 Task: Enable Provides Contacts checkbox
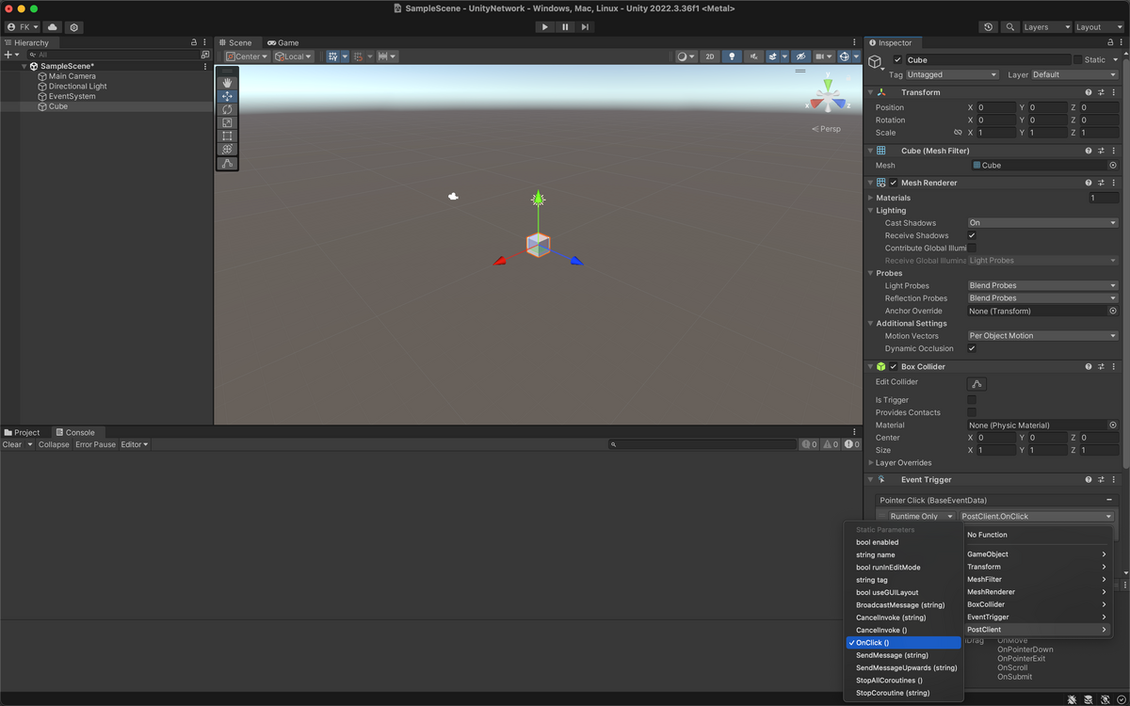click(x=972, y=412)
